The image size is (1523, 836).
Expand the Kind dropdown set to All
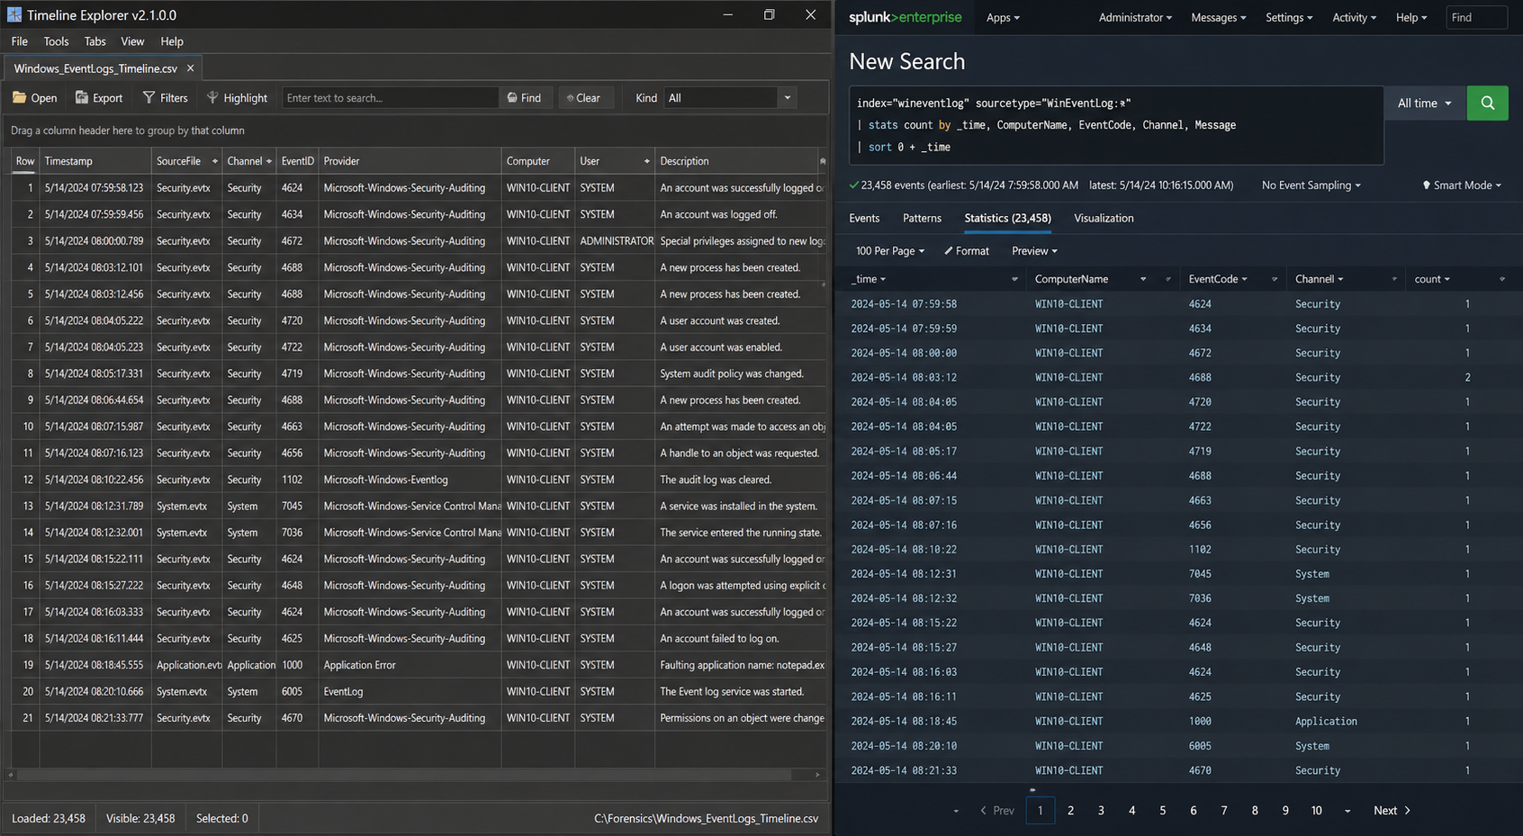(x=787, y=98)
